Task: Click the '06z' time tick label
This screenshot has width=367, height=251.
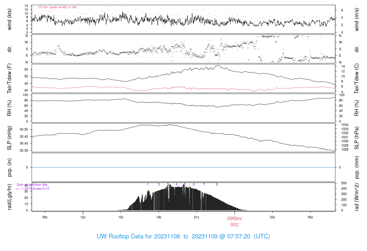Action: [x=310, y=217]
